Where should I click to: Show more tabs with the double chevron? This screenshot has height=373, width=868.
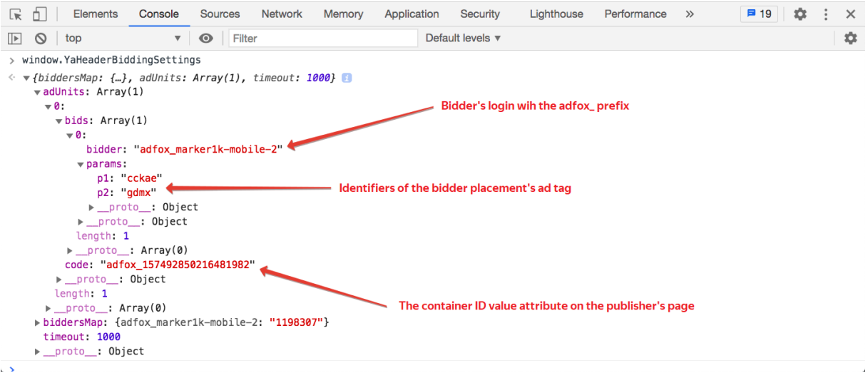point(689,14)
